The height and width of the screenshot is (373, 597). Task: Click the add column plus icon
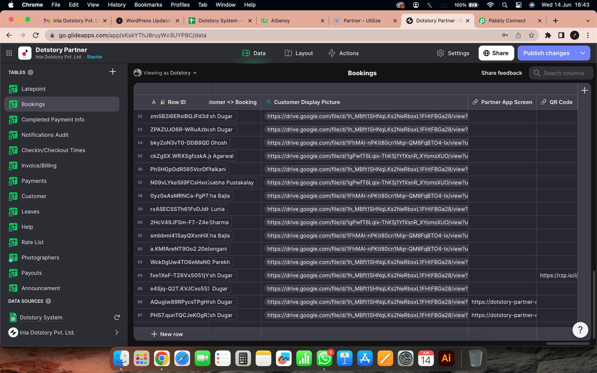tap(584, 90)
